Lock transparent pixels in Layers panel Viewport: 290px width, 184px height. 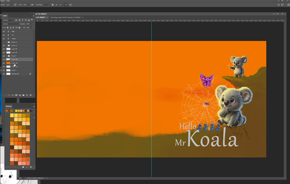[7, 27]
